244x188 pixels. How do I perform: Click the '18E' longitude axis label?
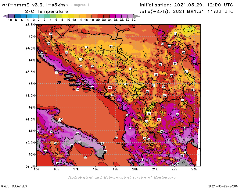[96, 169]
